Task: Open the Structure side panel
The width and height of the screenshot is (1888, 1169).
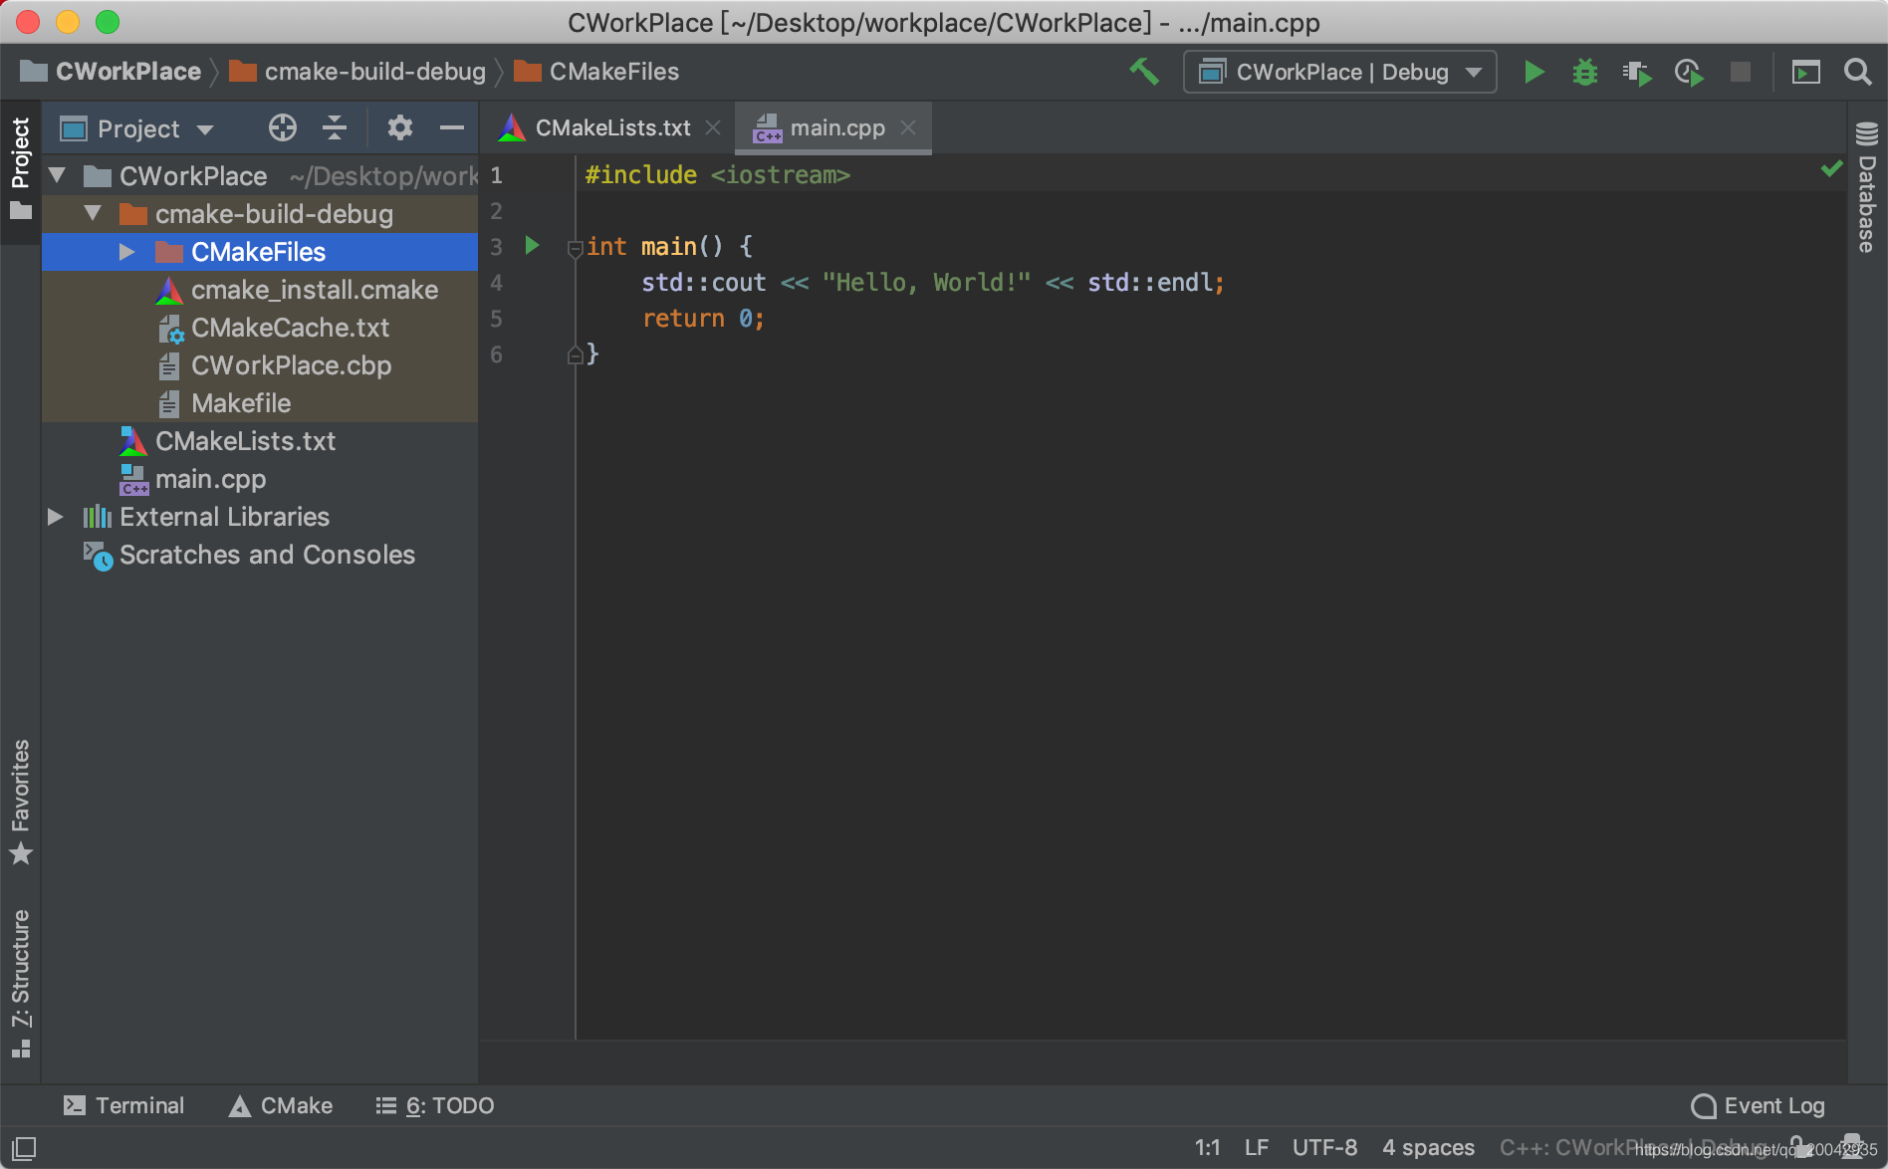Action: pyautogui.click(x=21, y=983)
